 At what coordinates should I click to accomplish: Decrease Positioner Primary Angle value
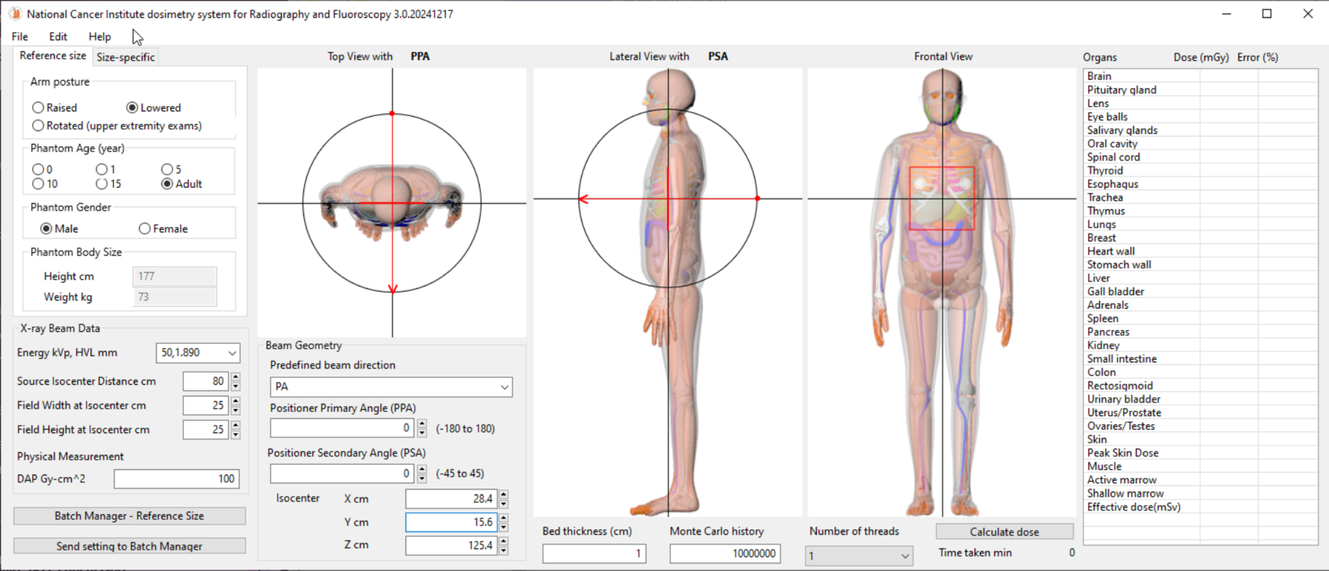422,433
